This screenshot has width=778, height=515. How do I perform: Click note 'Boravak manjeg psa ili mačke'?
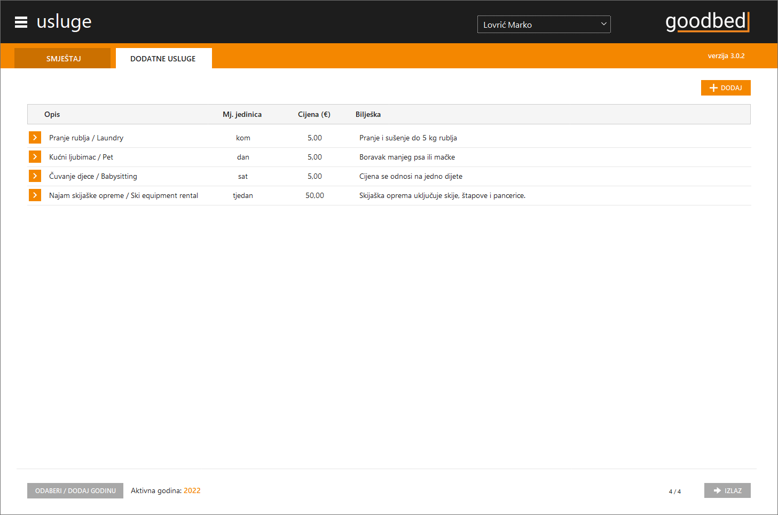[x=407, y=157]
